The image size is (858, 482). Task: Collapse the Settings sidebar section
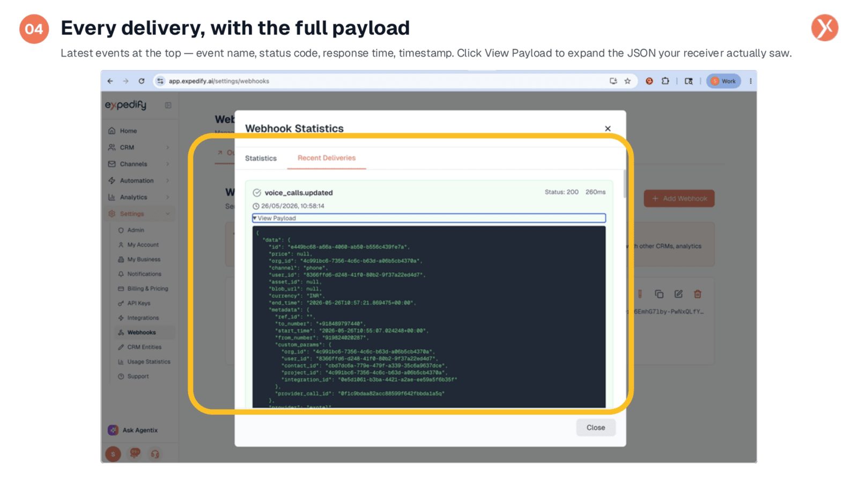point(139,214)
